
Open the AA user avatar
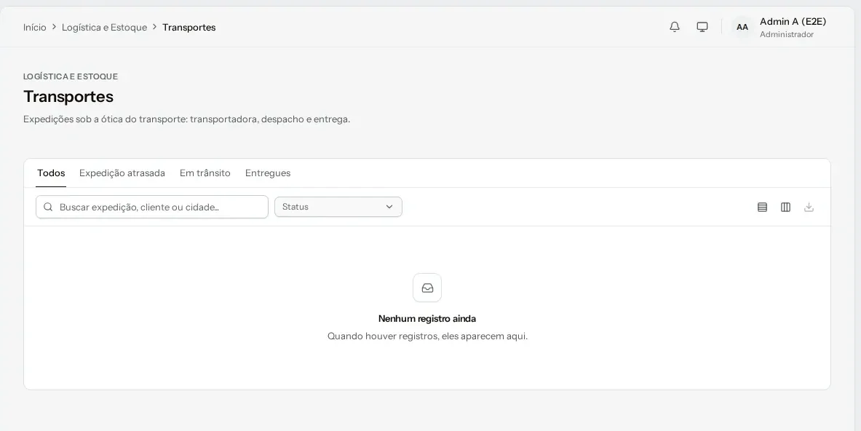coord(742,27)
